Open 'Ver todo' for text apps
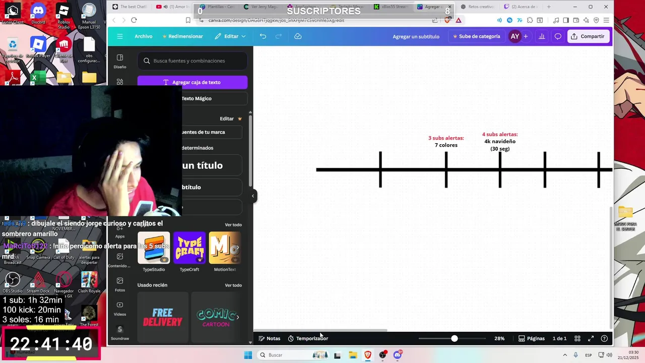The width and height of the screenshot is (645, 363). coord(233,225)
